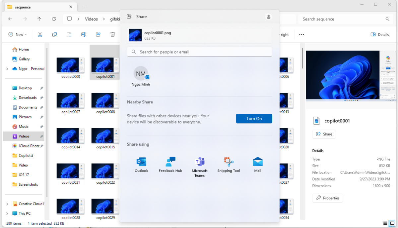
Task: Choose the Mail app for sharing
Action: click(257, 162)
